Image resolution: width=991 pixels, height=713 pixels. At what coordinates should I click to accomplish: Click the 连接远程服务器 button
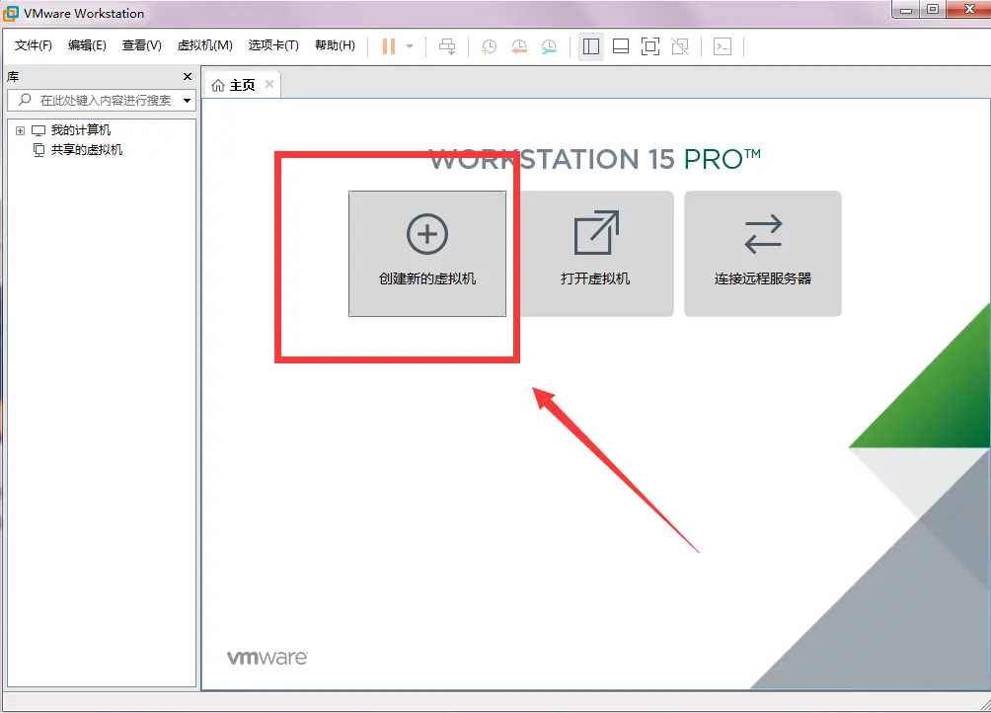763,254
